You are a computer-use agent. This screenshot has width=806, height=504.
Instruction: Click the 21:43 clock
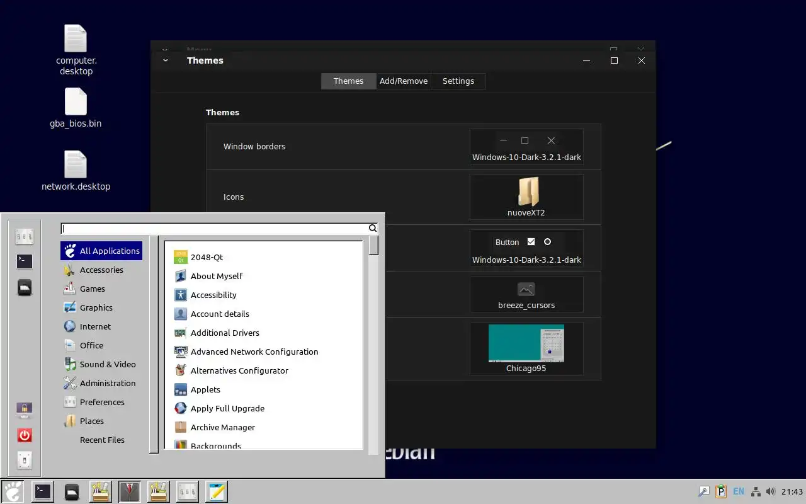pyautogui.click(x=792, y=491)
